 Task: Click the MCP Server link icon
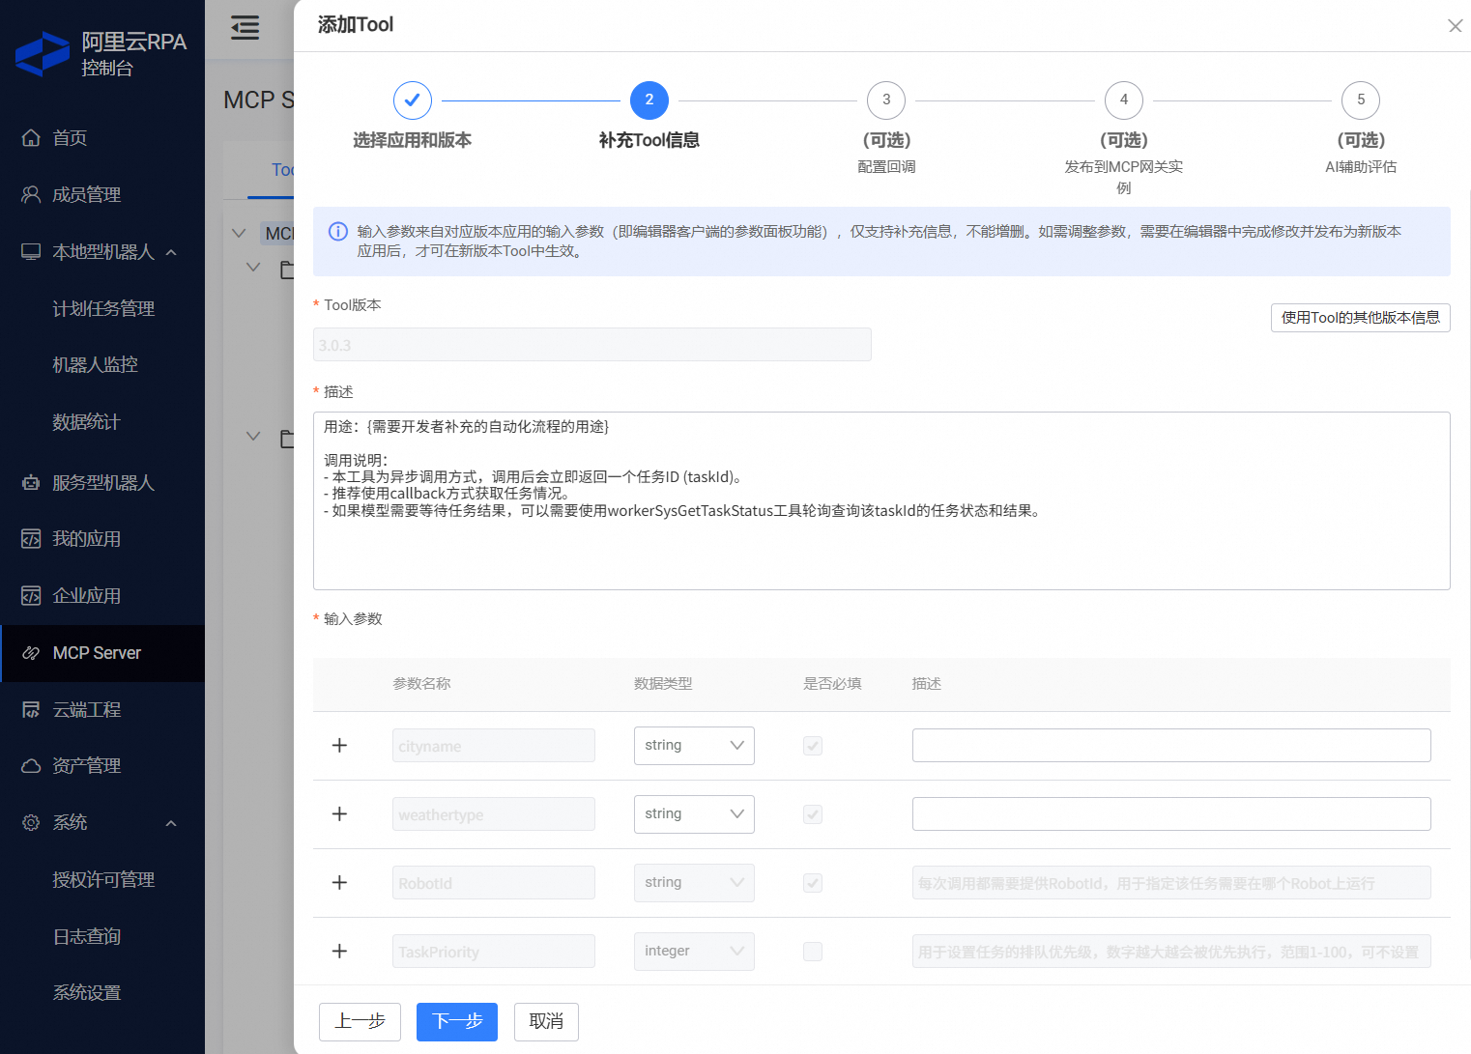click(31, 653)
